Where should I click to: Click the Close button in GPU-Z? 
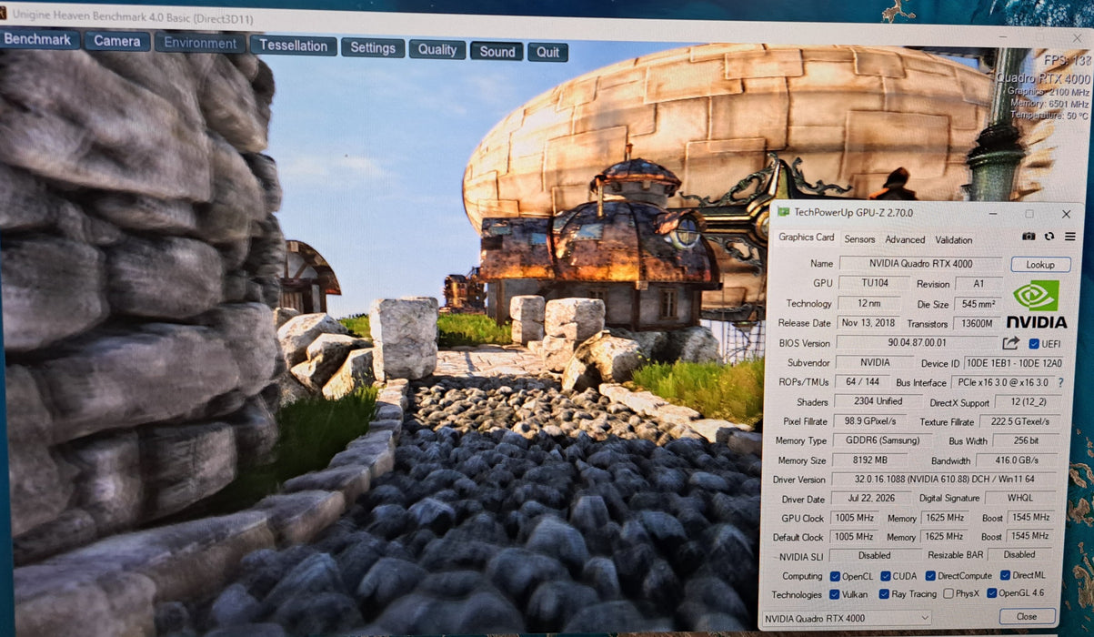pos(1026,616)
